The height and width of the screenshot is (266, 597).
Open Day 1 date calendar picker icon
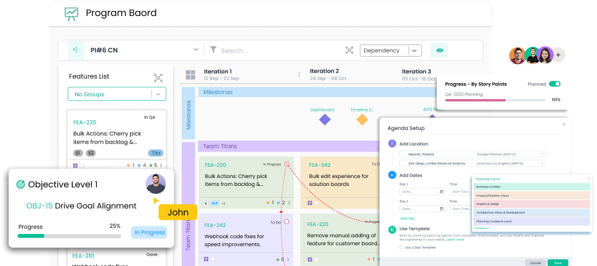point(442,191)
